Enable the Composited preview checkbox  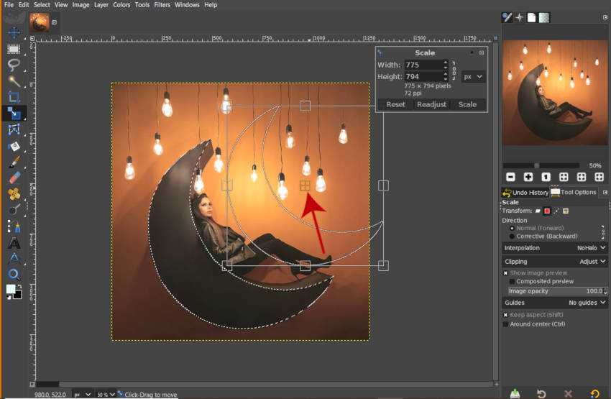(512, 282)
